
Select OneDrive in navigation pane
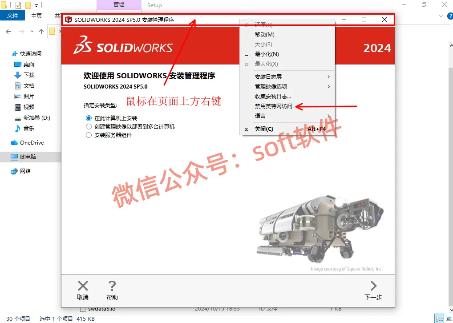tap(32, 142)
